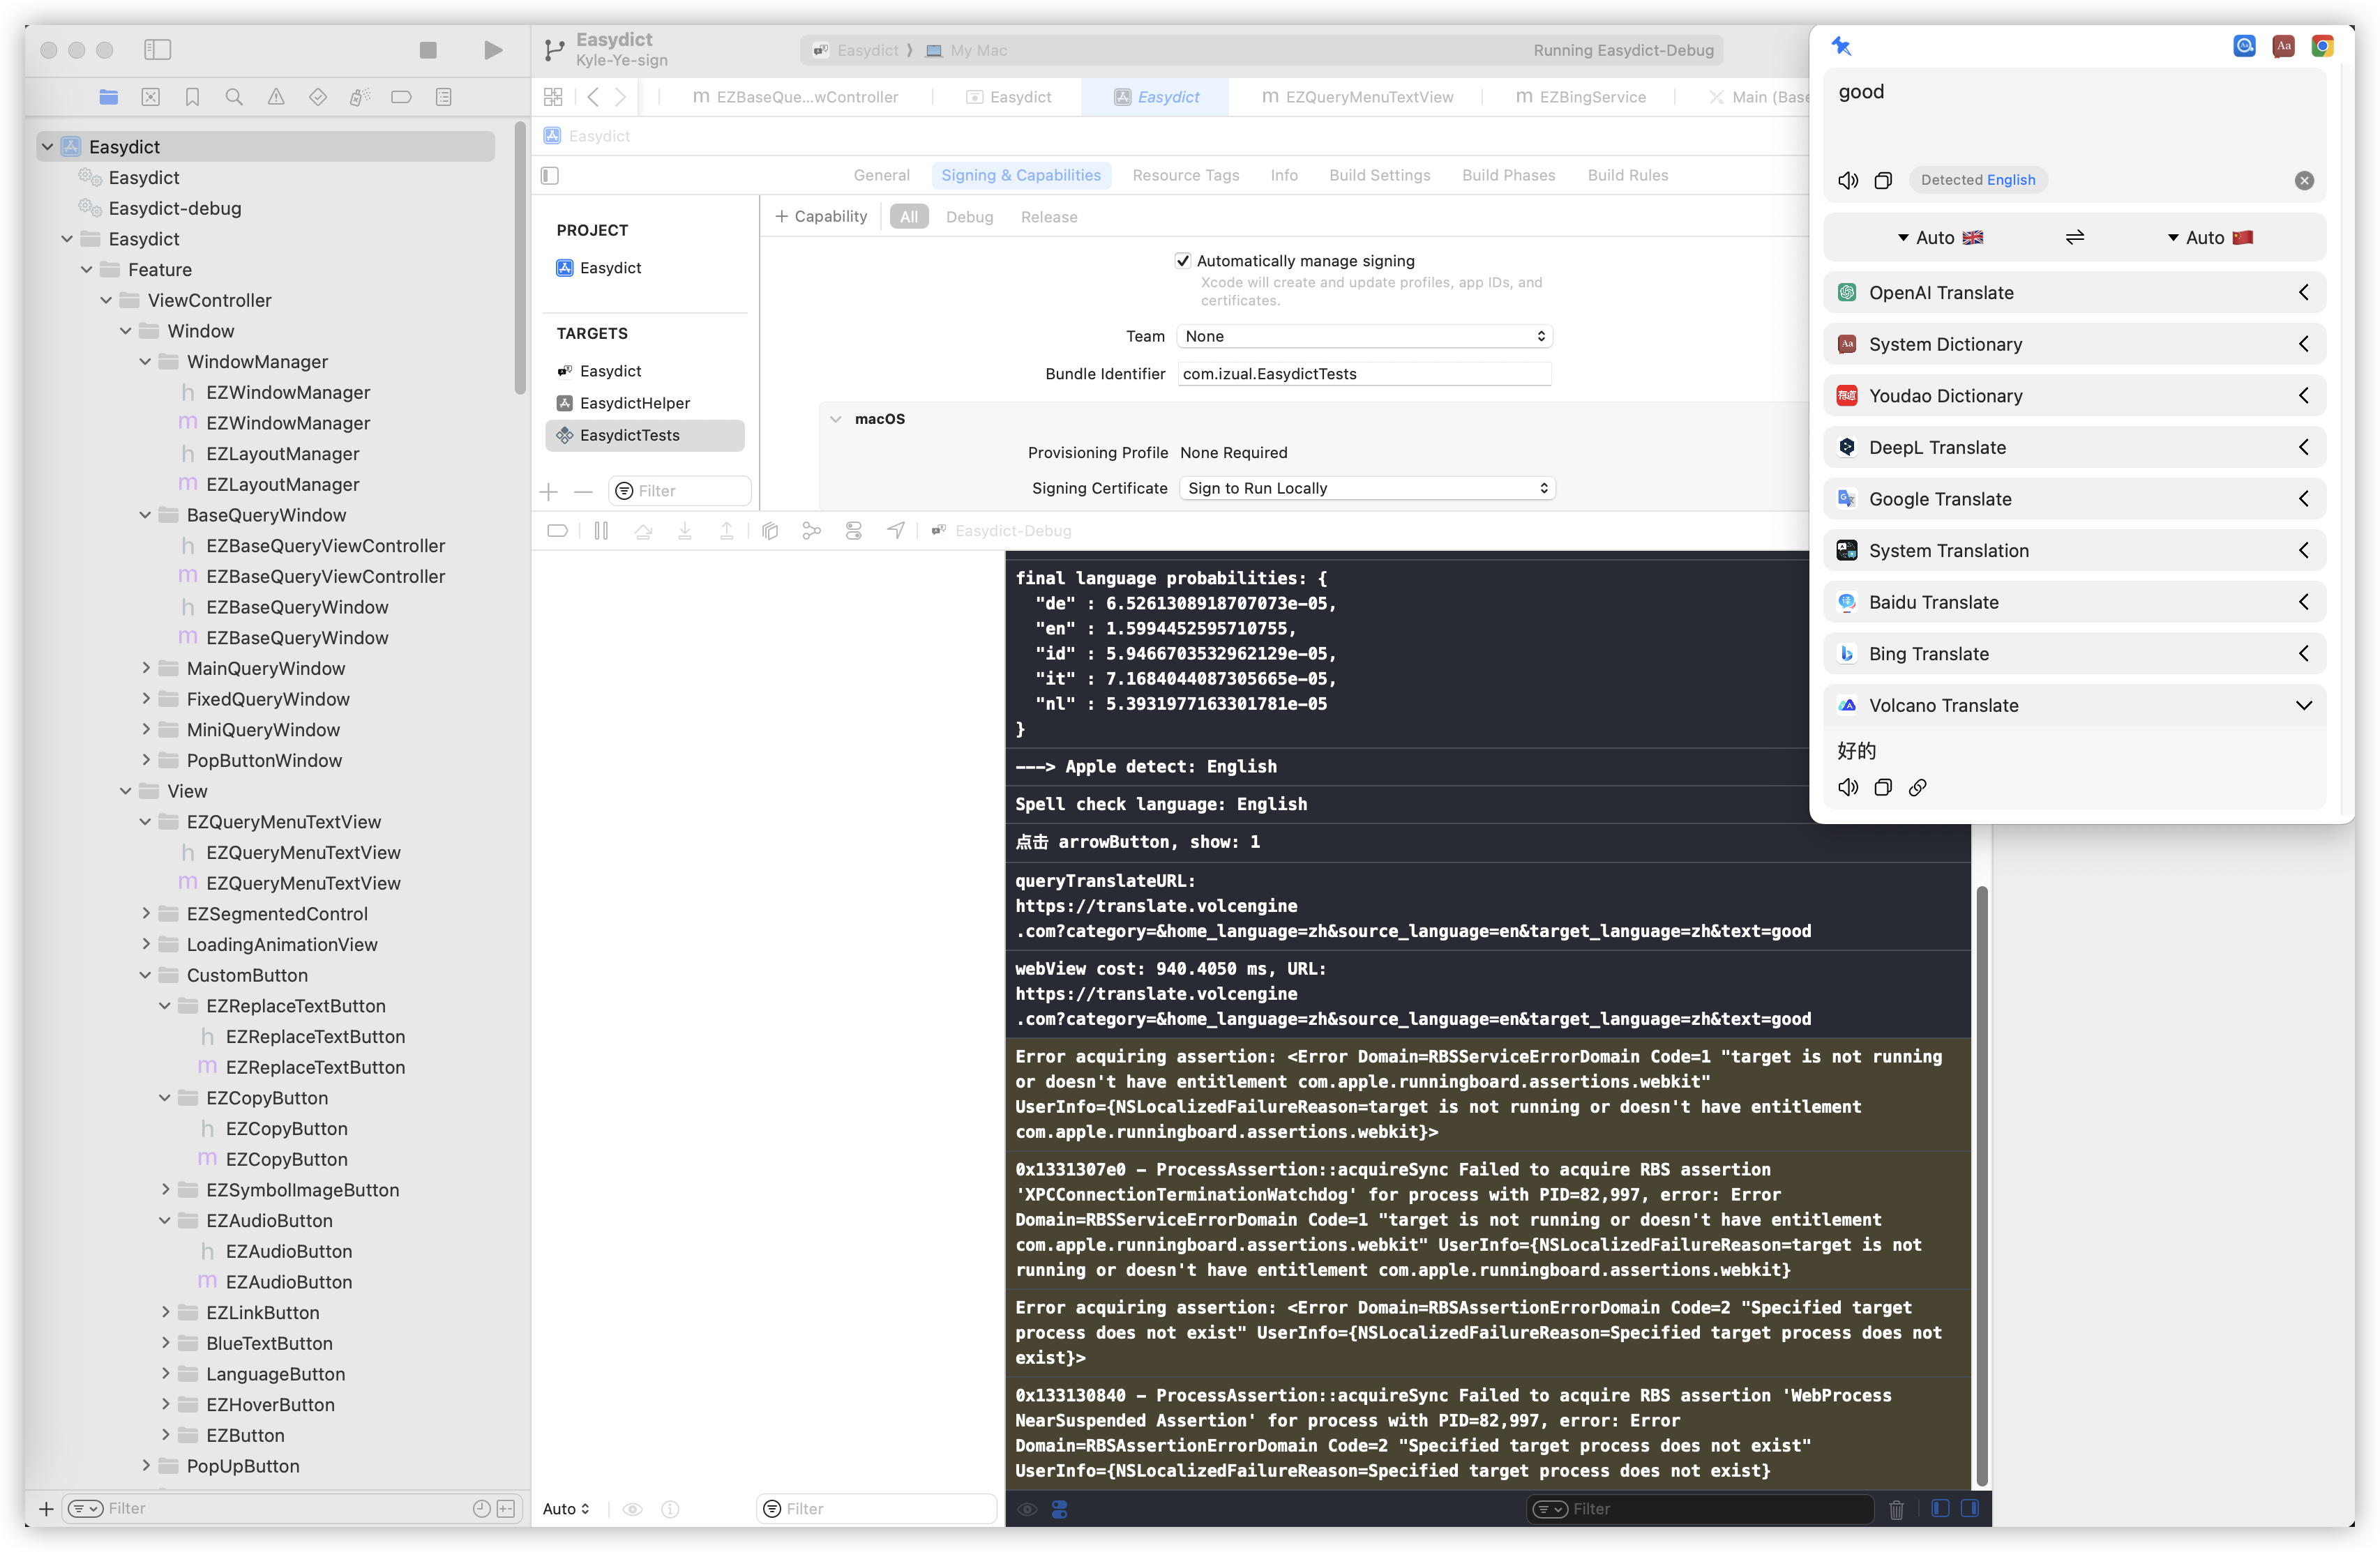Expand the Bing Translate result
The image size is (2380, 1552).
tap(2304, 653)
